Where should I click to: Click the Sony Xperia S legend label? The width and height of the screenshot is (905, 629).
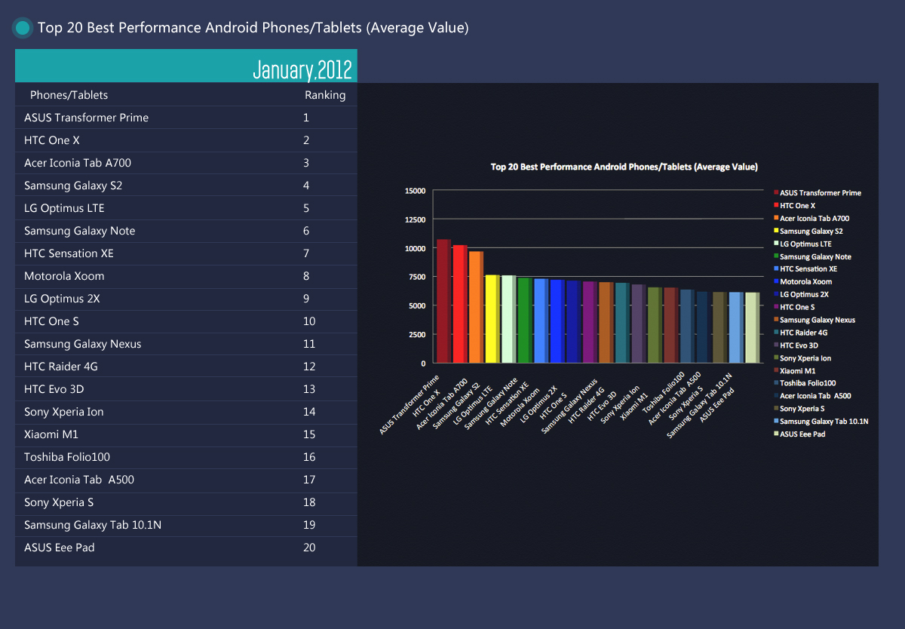(x=802, y=408)
